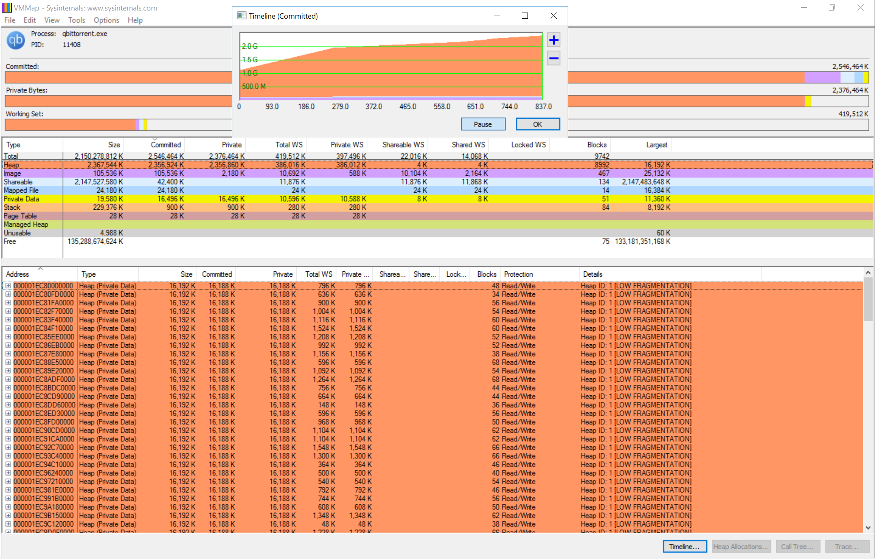Click the zoom in plus icon in Timeline
Viewport: 875px width, 559px height.
tap(553, 40)
